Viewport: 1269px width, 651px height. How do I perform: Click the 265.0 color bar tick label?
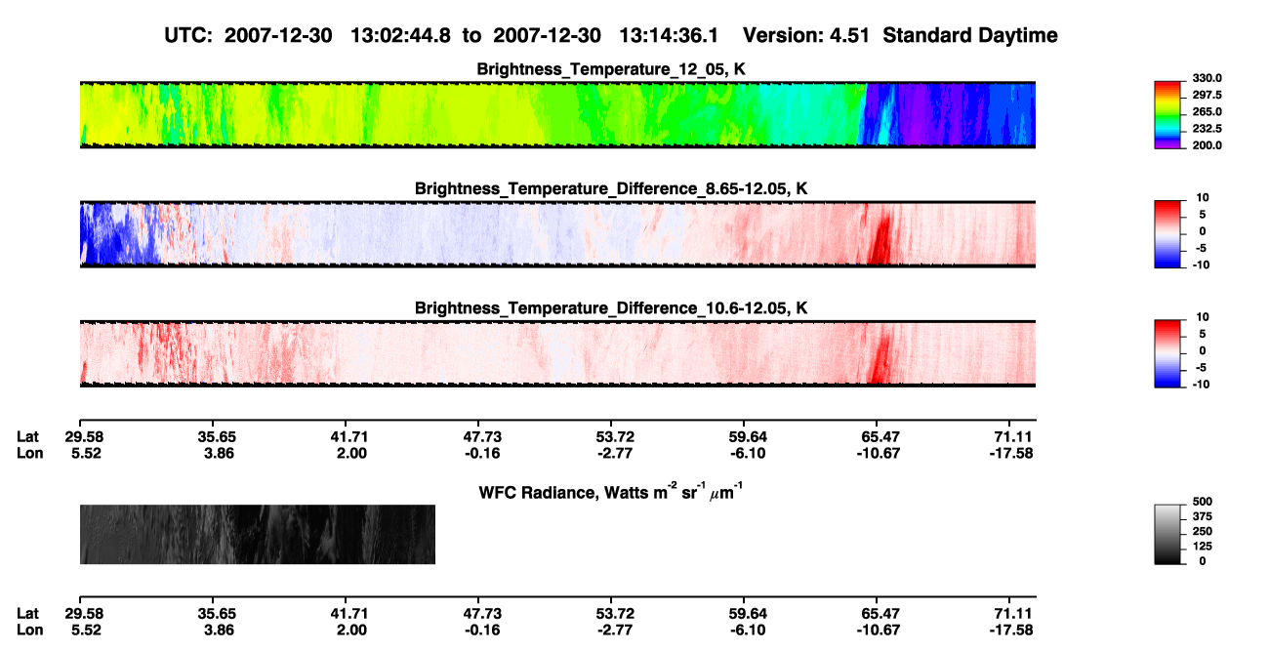pyautogui.click(x=1208, y=111)
